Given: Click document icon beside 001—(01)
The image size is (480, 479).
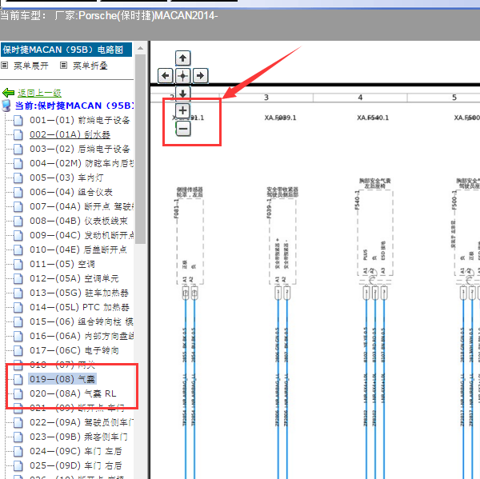Looking at the screenshot, I should pyautogui.click(x=18, y=120).
